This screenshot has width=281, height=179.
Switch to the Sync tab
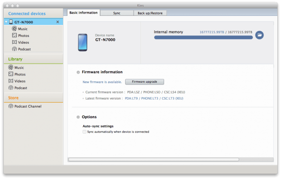[116, 13]
